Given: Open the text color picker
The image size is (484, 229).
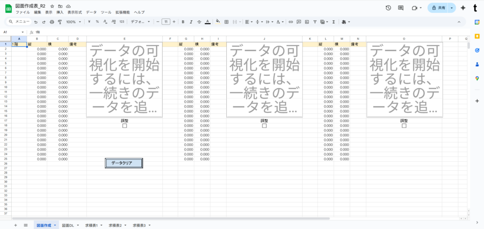Looking at the screenshot, I should [x=207, y=22].
